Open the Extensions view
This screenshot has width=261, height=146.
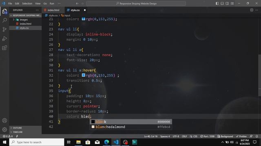[4, 48]
